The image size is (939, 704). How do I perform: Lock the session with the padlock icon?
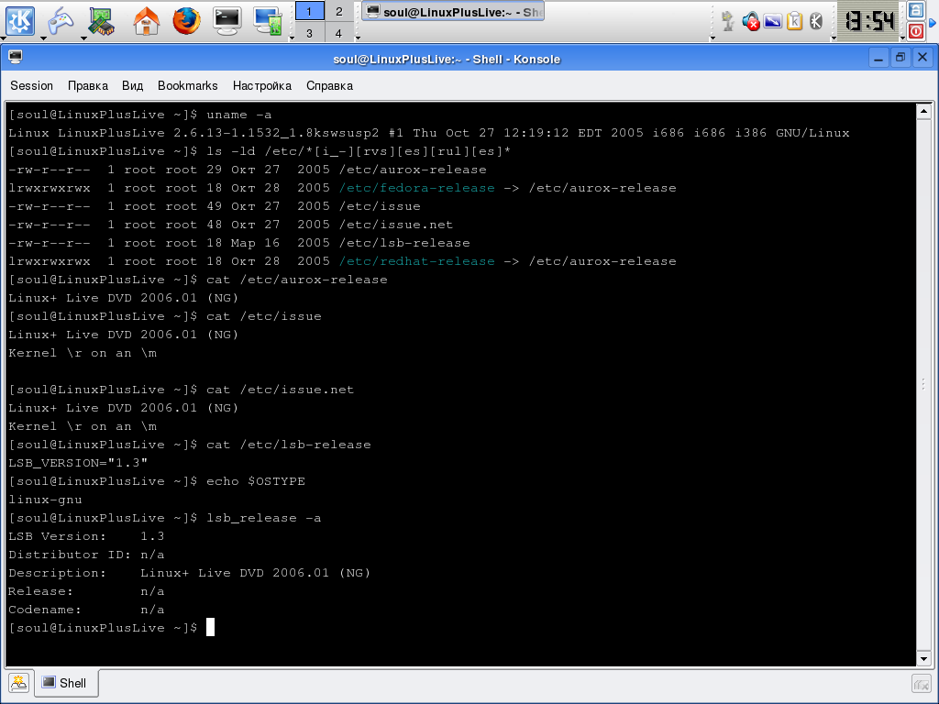[916, 10]
